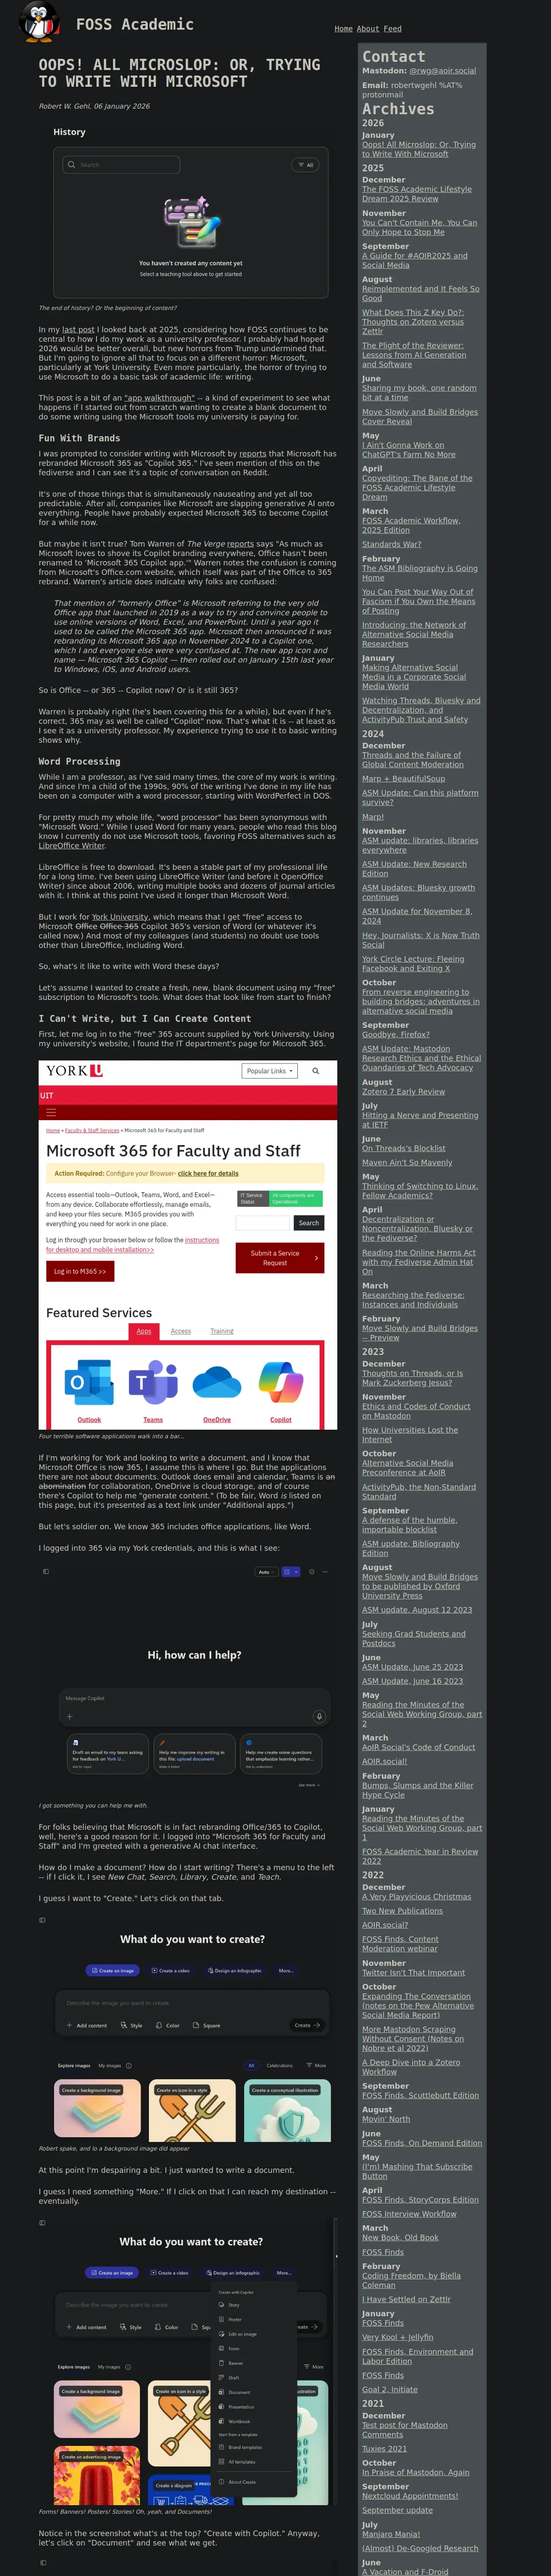Image resolution: width=551 pixels, height=2576 pixels.
Task: Open 'A defense of the humble, importable blocklist'
Action: (409, 1525)
